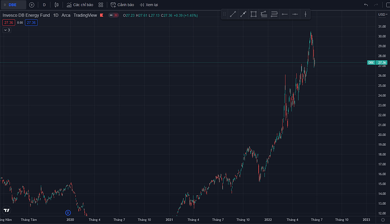Click the DBE 27.36 price label on axis
Viewport: 390px width, 224px height.
pyautogui.click(x=378, y=62)
